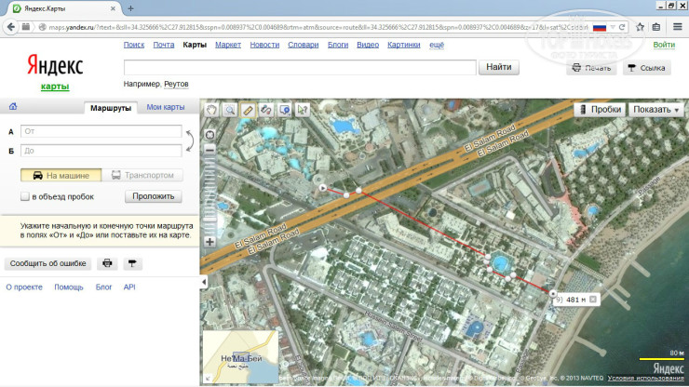Swap route points A and Б

click(x=191, y=140)
